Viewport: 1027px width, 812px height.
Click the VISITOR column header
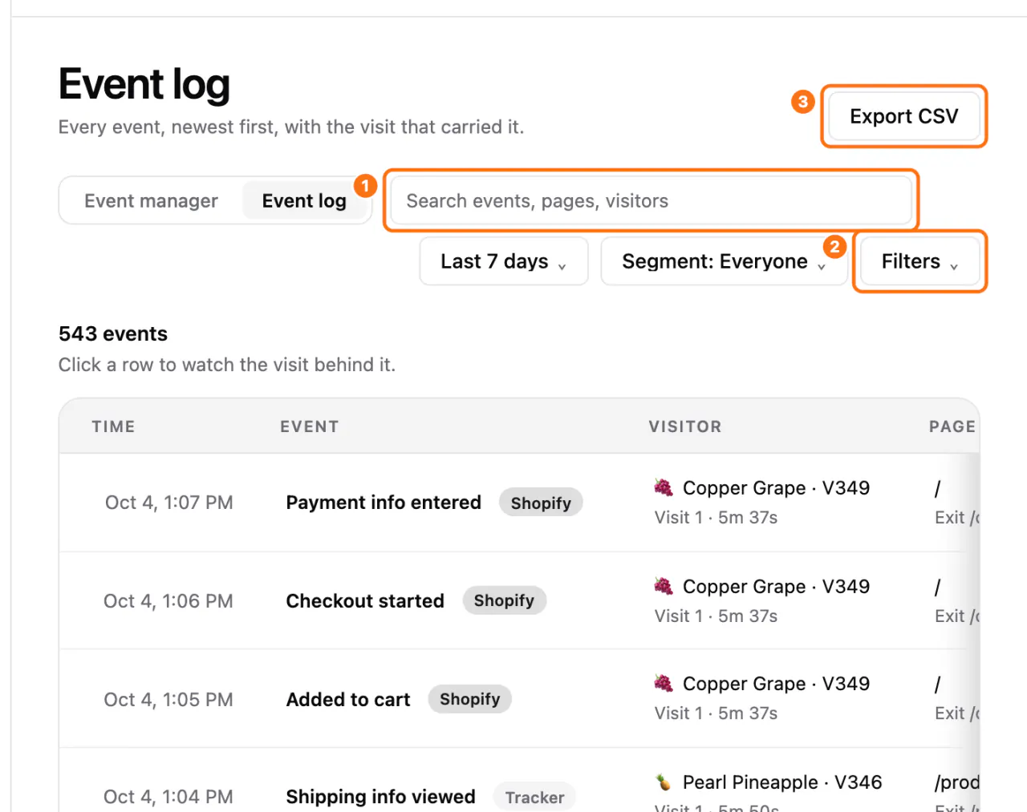(685, 426)
